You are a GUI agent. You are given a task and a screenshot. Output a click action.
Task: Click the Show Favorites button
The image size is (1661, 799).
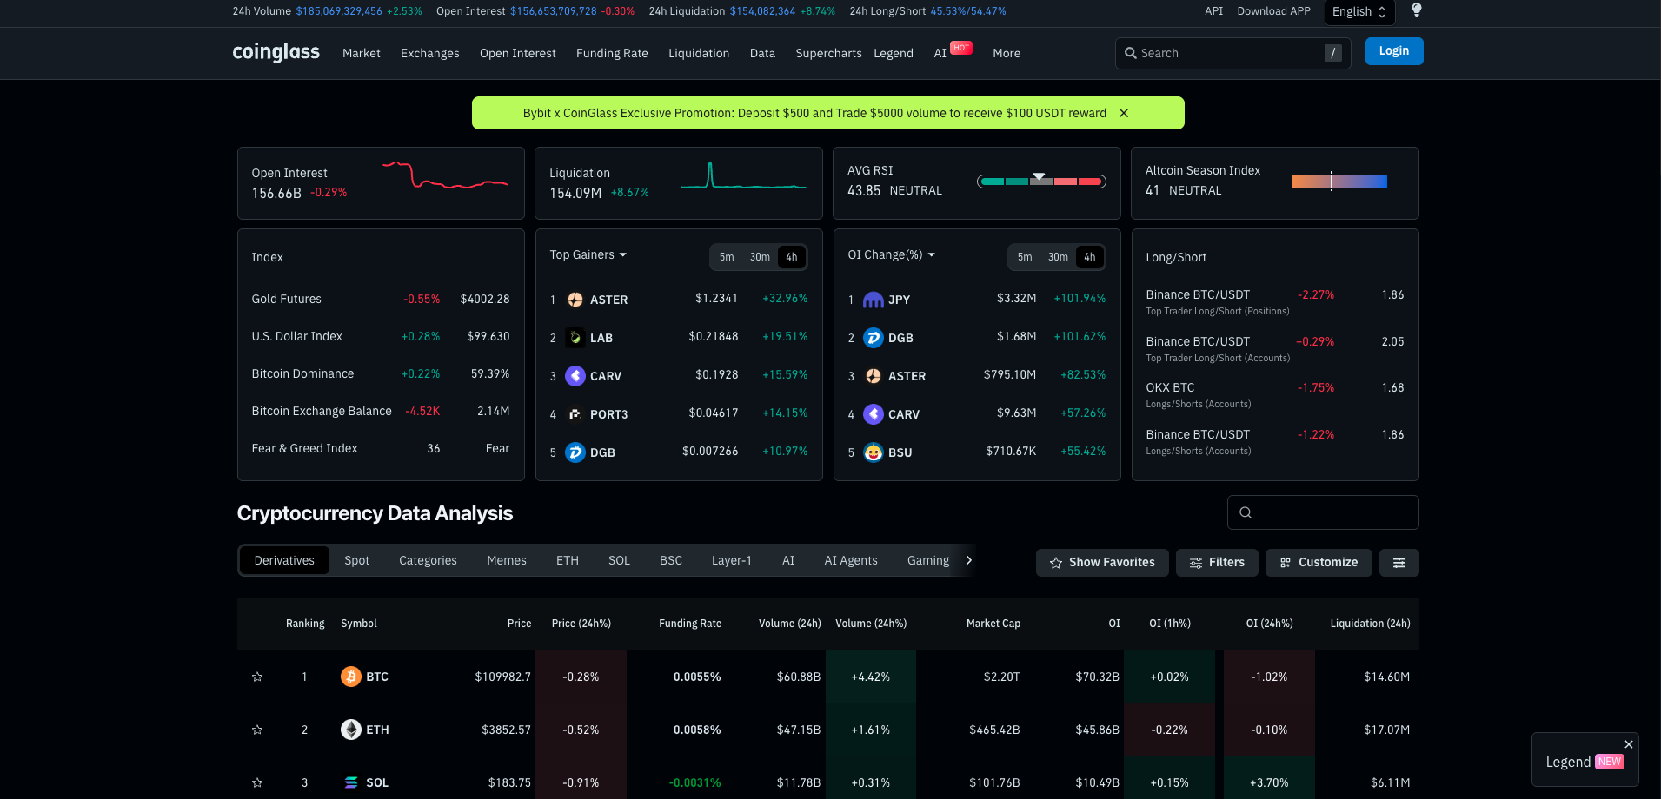point(1102,563)
